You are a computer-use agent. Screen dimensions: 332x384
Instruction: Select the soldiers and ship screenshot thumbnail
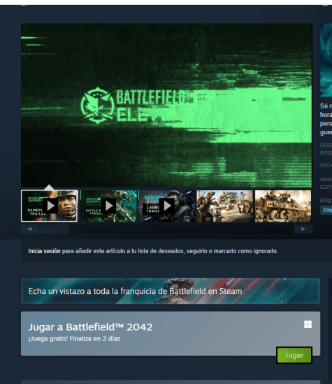225,206
